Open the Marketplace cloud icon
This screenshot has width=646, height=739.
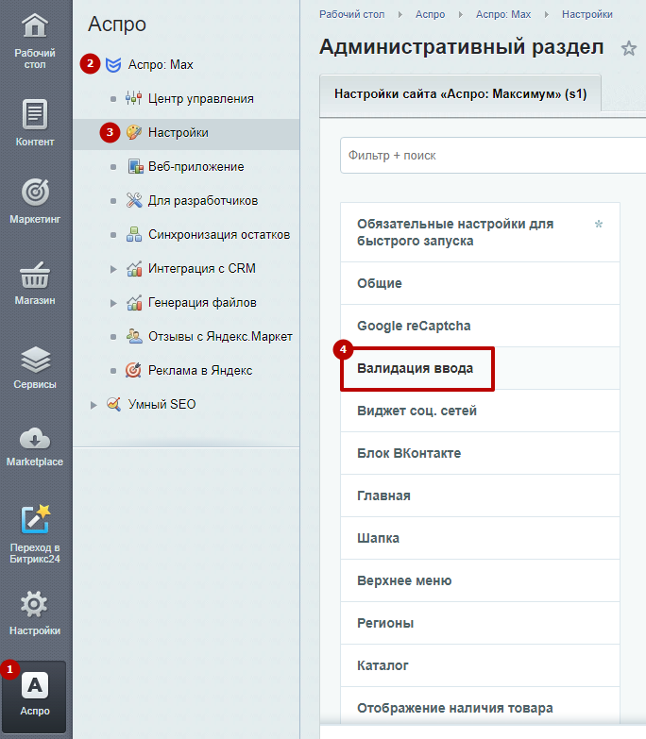(x=35, y=439)
